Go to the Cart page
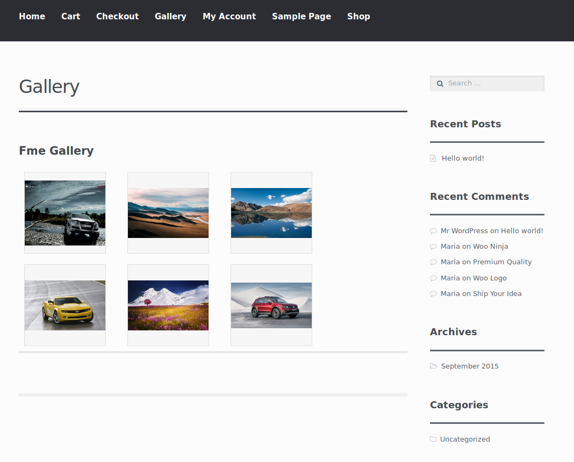574x462 pixels. pos(70,17)
